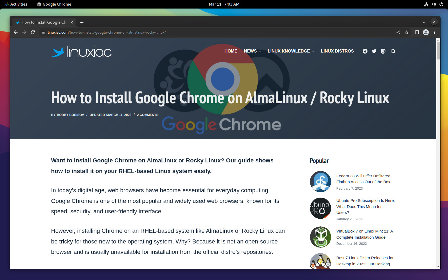Open the Chrome three-dot menu
This screenshot has width=448, height=280.
[435, 32]
